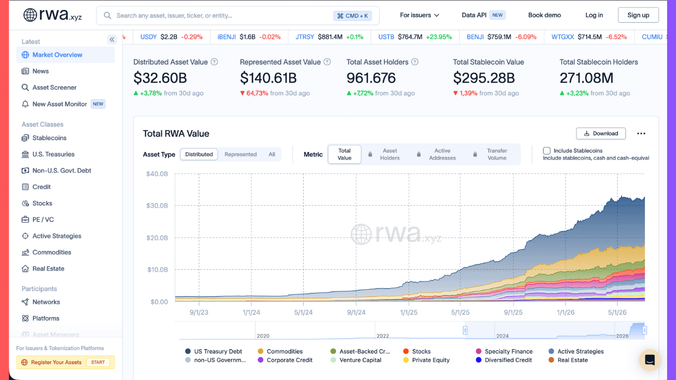Select the locked Transfer Volume metric

coord(491,154)
